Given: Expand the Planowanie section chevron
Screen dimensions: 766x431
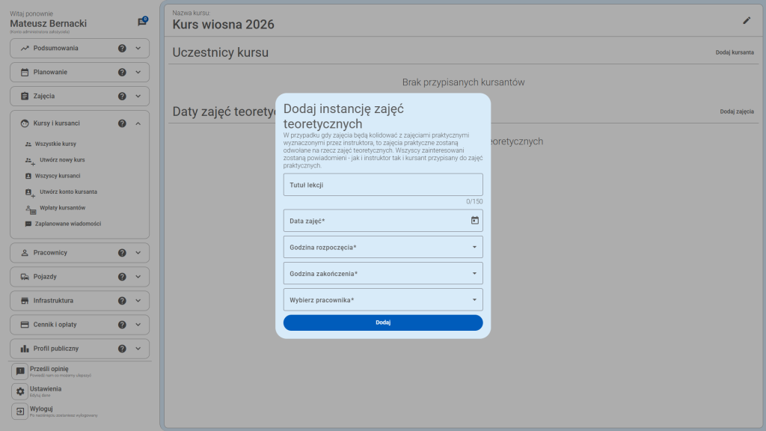Looking at the screenshot, I should [x=138, y=73].
